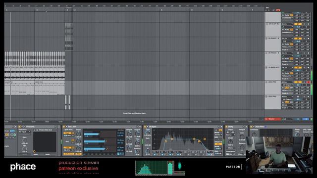Jump to previous locator arrow
Viewport: 317px width, 178px height.
point(266,10)
